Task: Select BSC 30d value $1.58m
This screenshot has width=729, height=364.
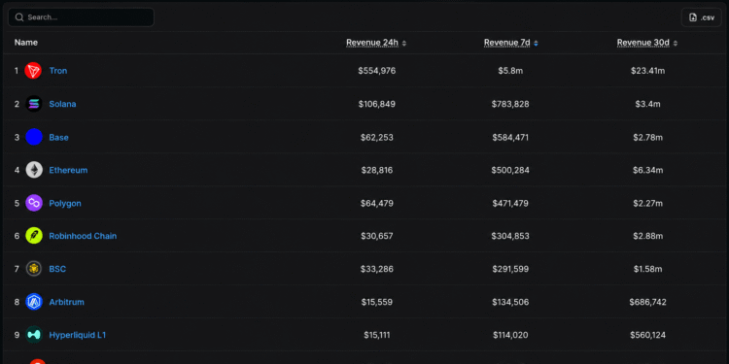Action: pyautogui.click(x=647, y=269)
